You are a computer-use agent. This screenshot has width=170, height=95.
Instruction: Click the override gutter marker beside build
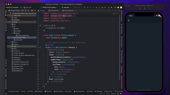[40, 47]
